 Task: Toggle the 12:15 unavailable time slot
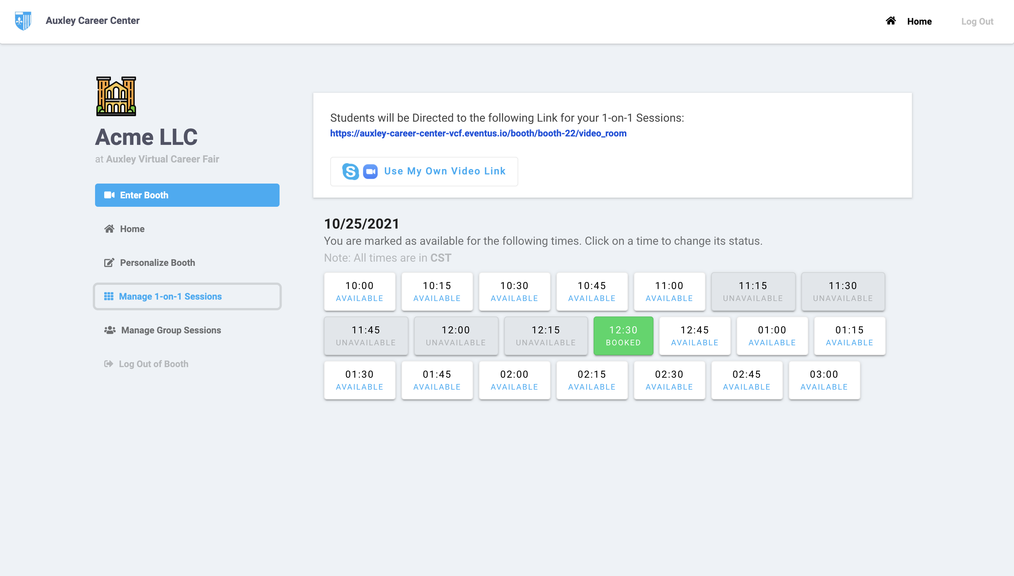[546, 336]
